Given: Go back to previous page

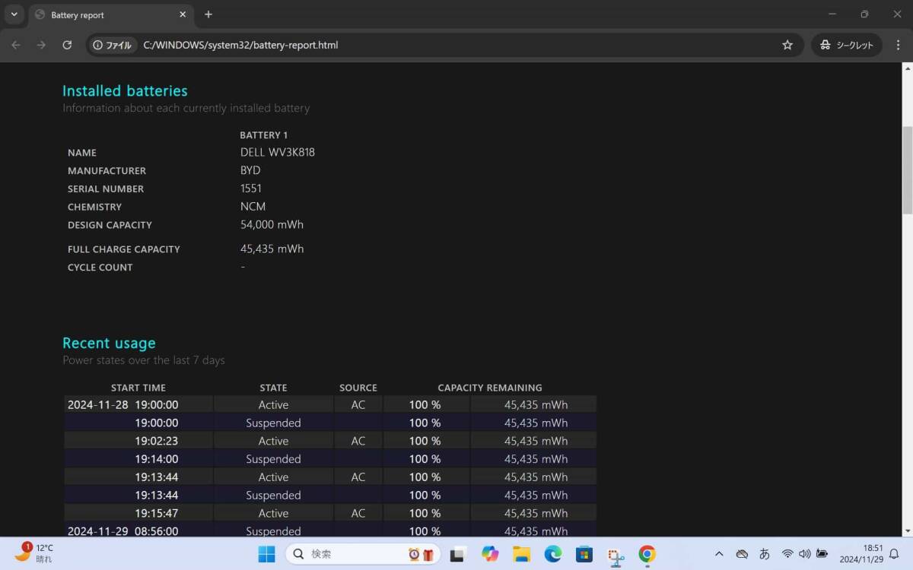Looking at the screenshot, I should point(16,45).
